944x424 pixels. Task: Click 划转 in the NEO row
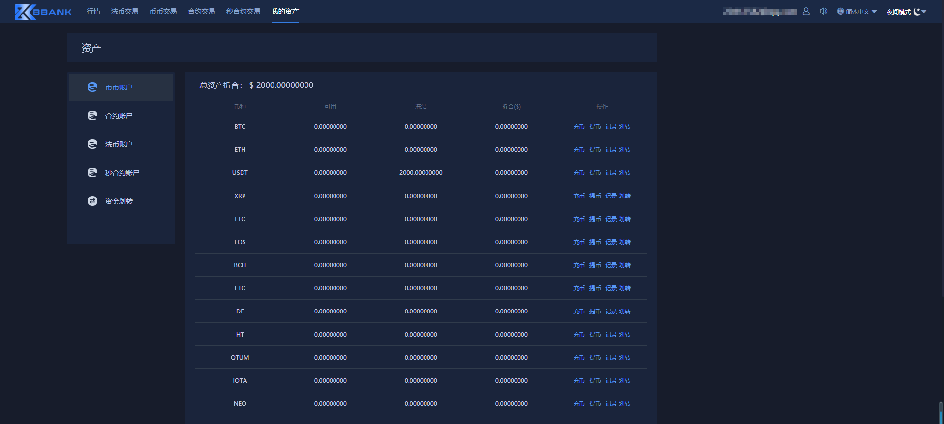[625, 404]
